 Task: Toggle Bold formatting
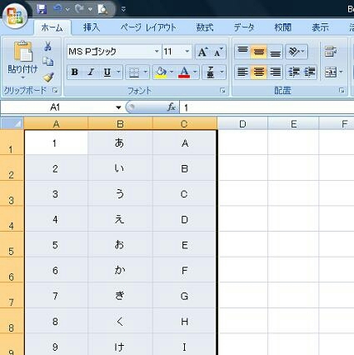[x=74, y=72]
